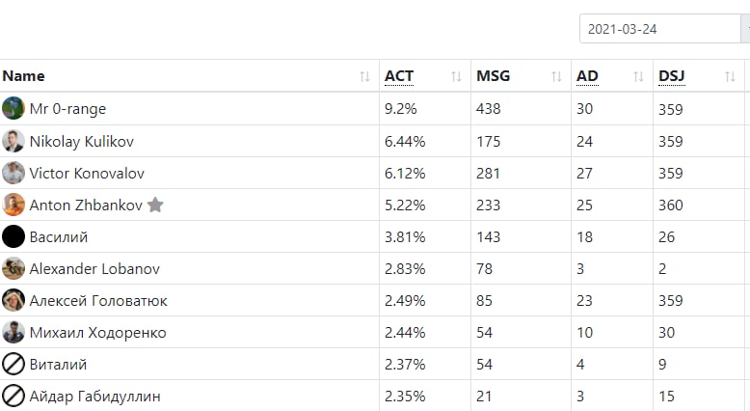This screenshot has width=750, height=411.
Task: Open the 2021-03-24 date field
Action: click(660, 29)
